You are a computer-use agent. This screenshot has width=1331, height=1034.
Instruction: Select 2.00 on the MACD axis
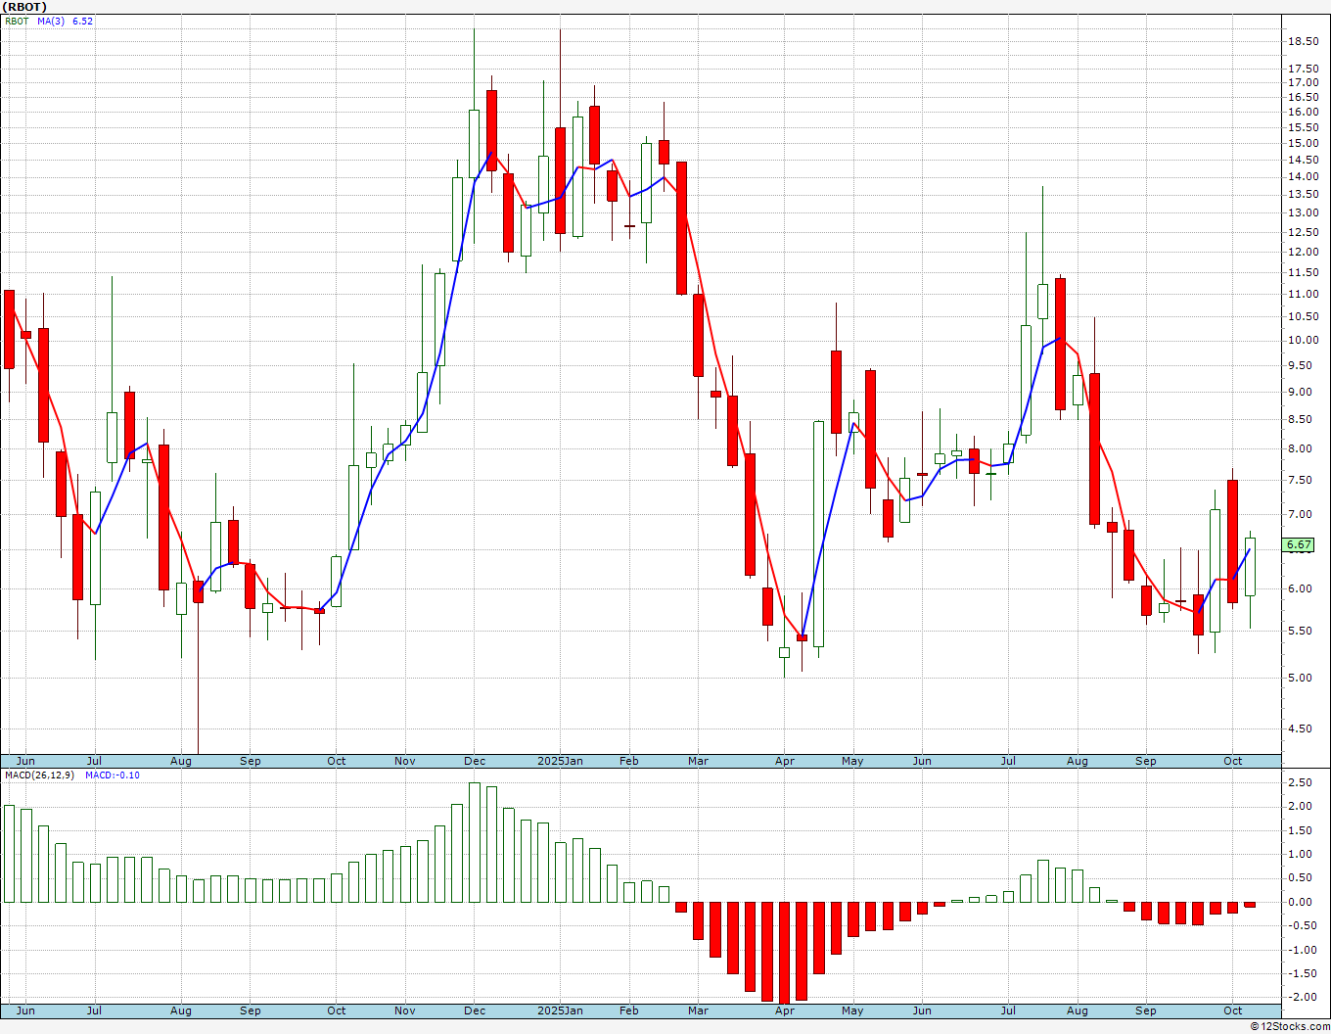click(x=1302, y=806)
